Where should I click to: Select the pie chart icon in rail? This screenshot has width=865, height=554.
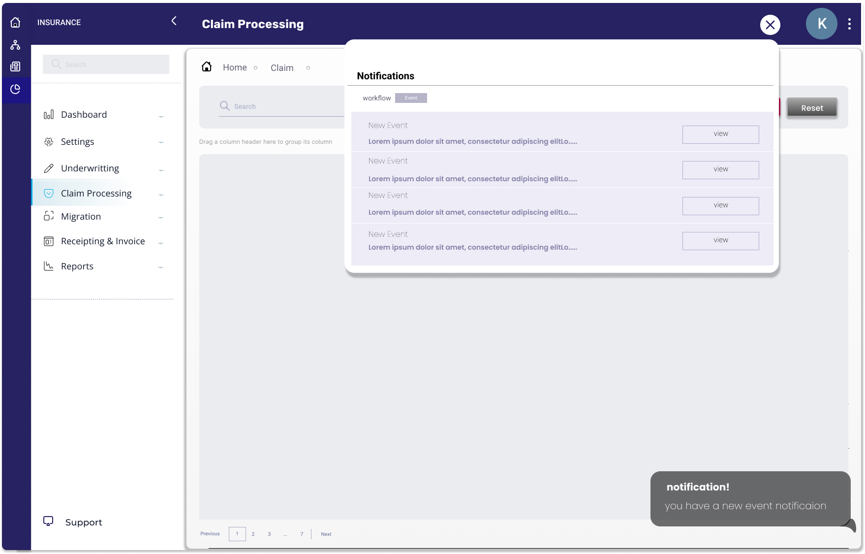point(15,89)
